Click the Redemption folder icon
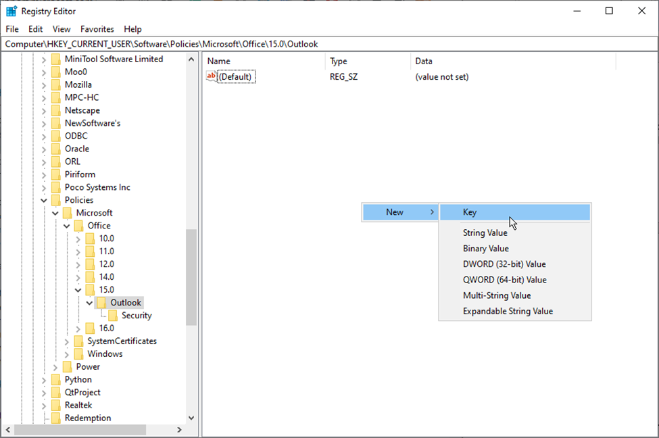The height and width of the screenshot is (438, 659). 56,418
